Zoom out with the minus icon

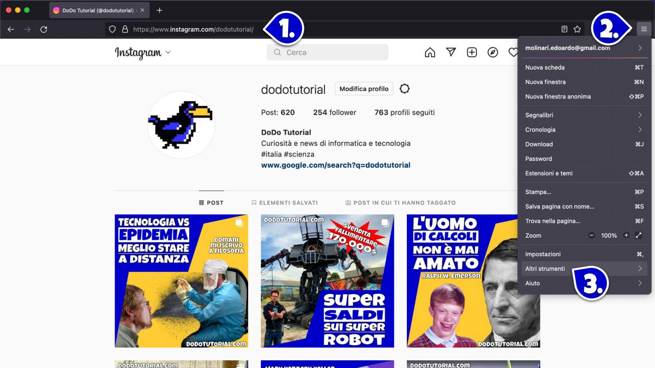tap(592, 236)
